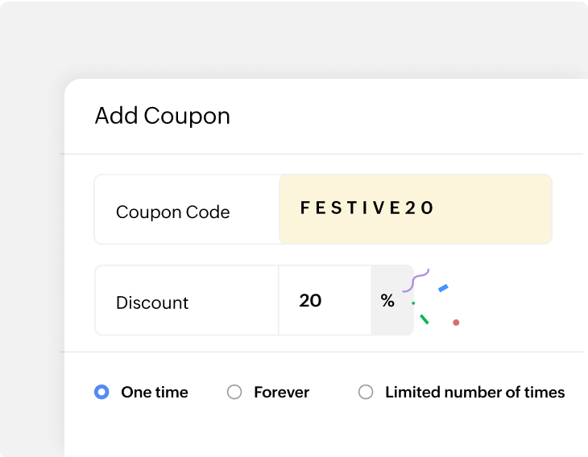Enable the Limited number of times radio
Image resolution: width=588 pixels, height=457 pixels.
[x=366, y=393]
